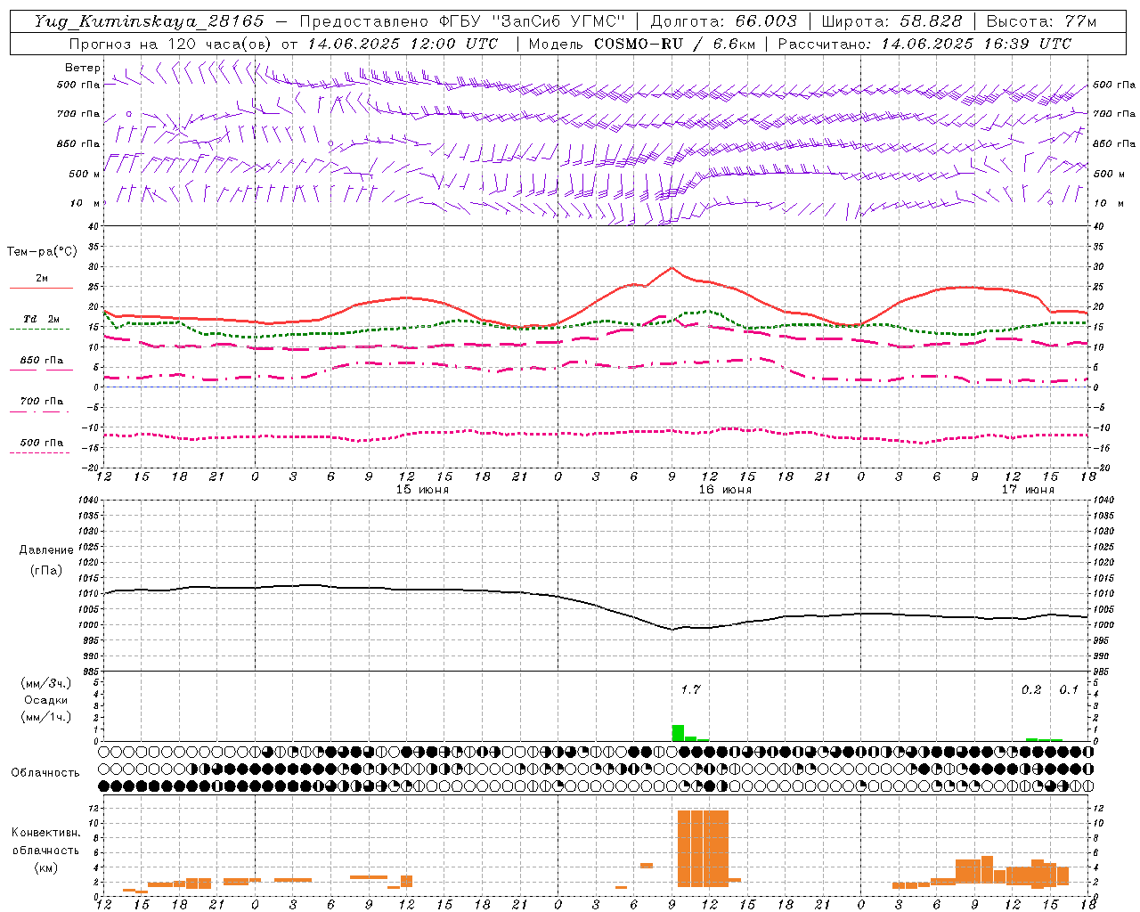Image resolution: width=1140 pixels, height=912 pixels.
Task: Click the red 2м temperature peak on 16 июня
Action: [672, 268]
